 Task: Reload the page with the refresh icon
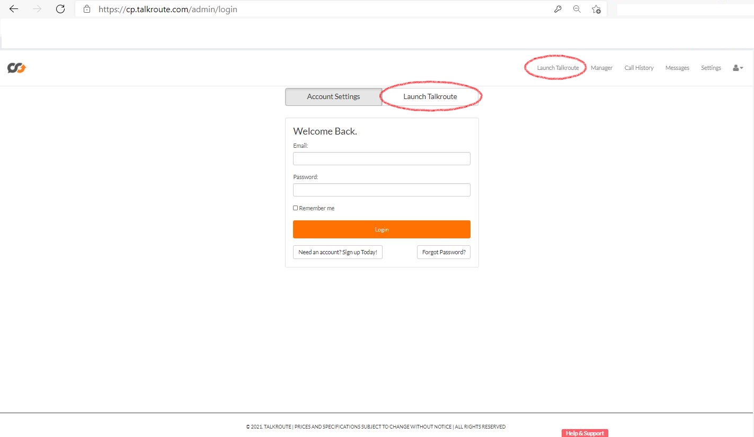point(60,9)
